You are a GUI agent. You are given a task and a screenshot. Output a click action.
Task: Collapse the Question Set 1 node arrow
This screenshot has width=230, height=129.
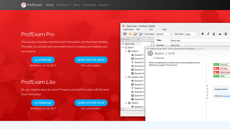click(126, 77)
